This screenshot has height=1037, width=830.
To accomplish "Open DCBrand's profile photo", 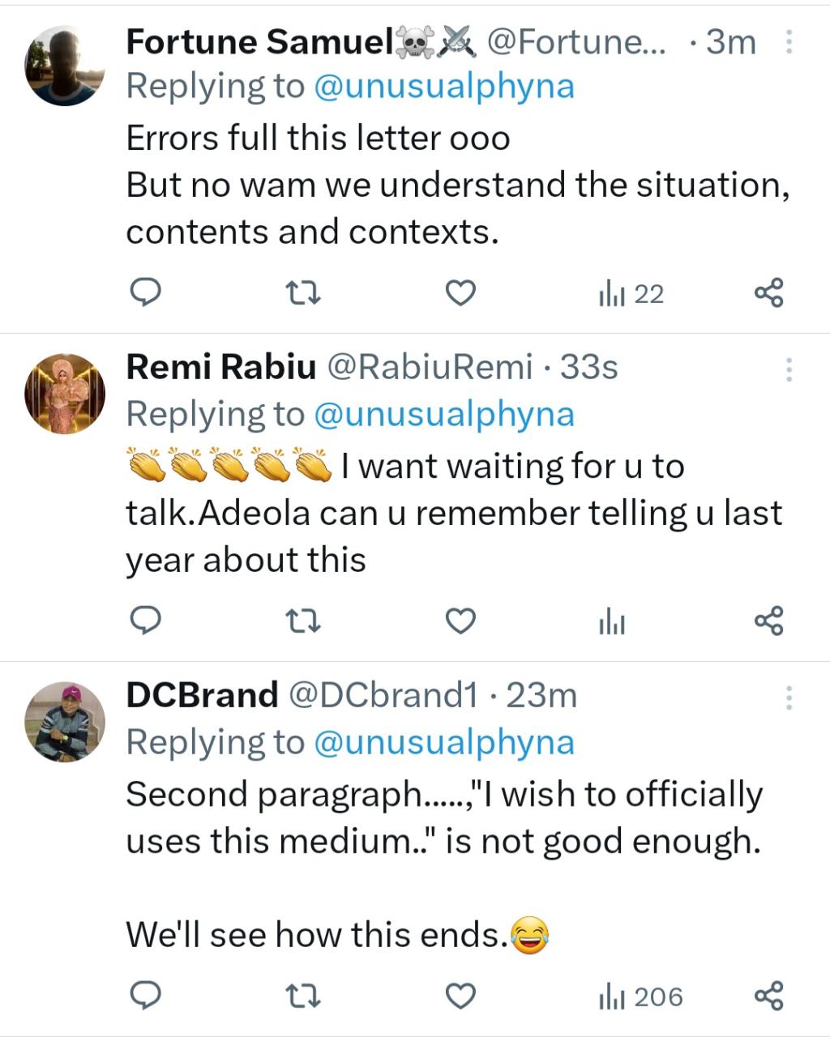I will [65, 721].
